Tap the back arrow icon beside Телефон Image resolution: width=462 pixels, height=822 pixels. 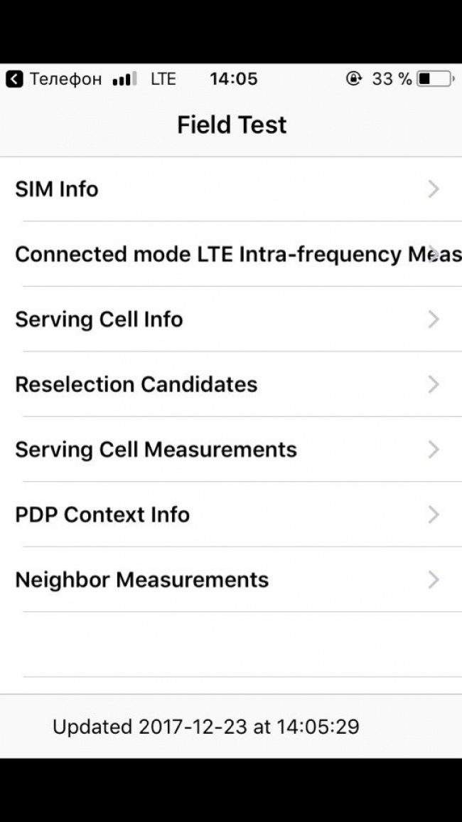(15, 79)
